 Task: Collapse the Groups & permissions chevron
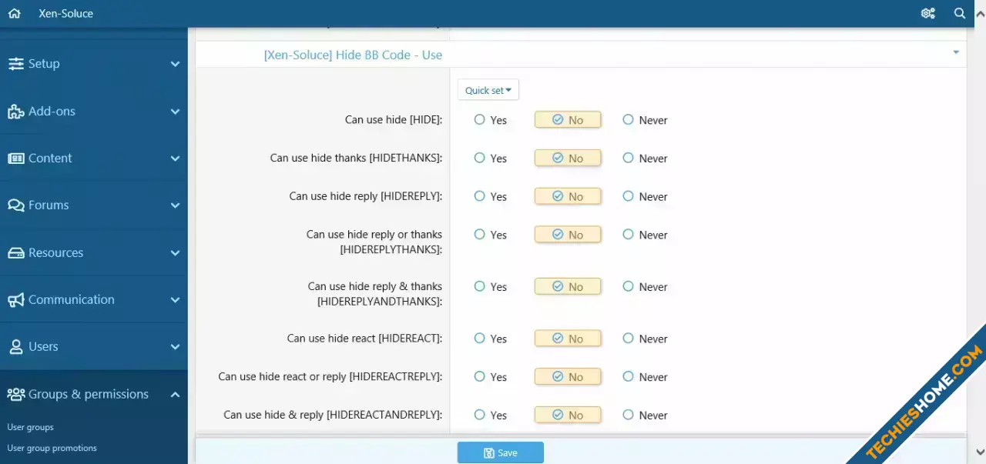tap(175, 395)
